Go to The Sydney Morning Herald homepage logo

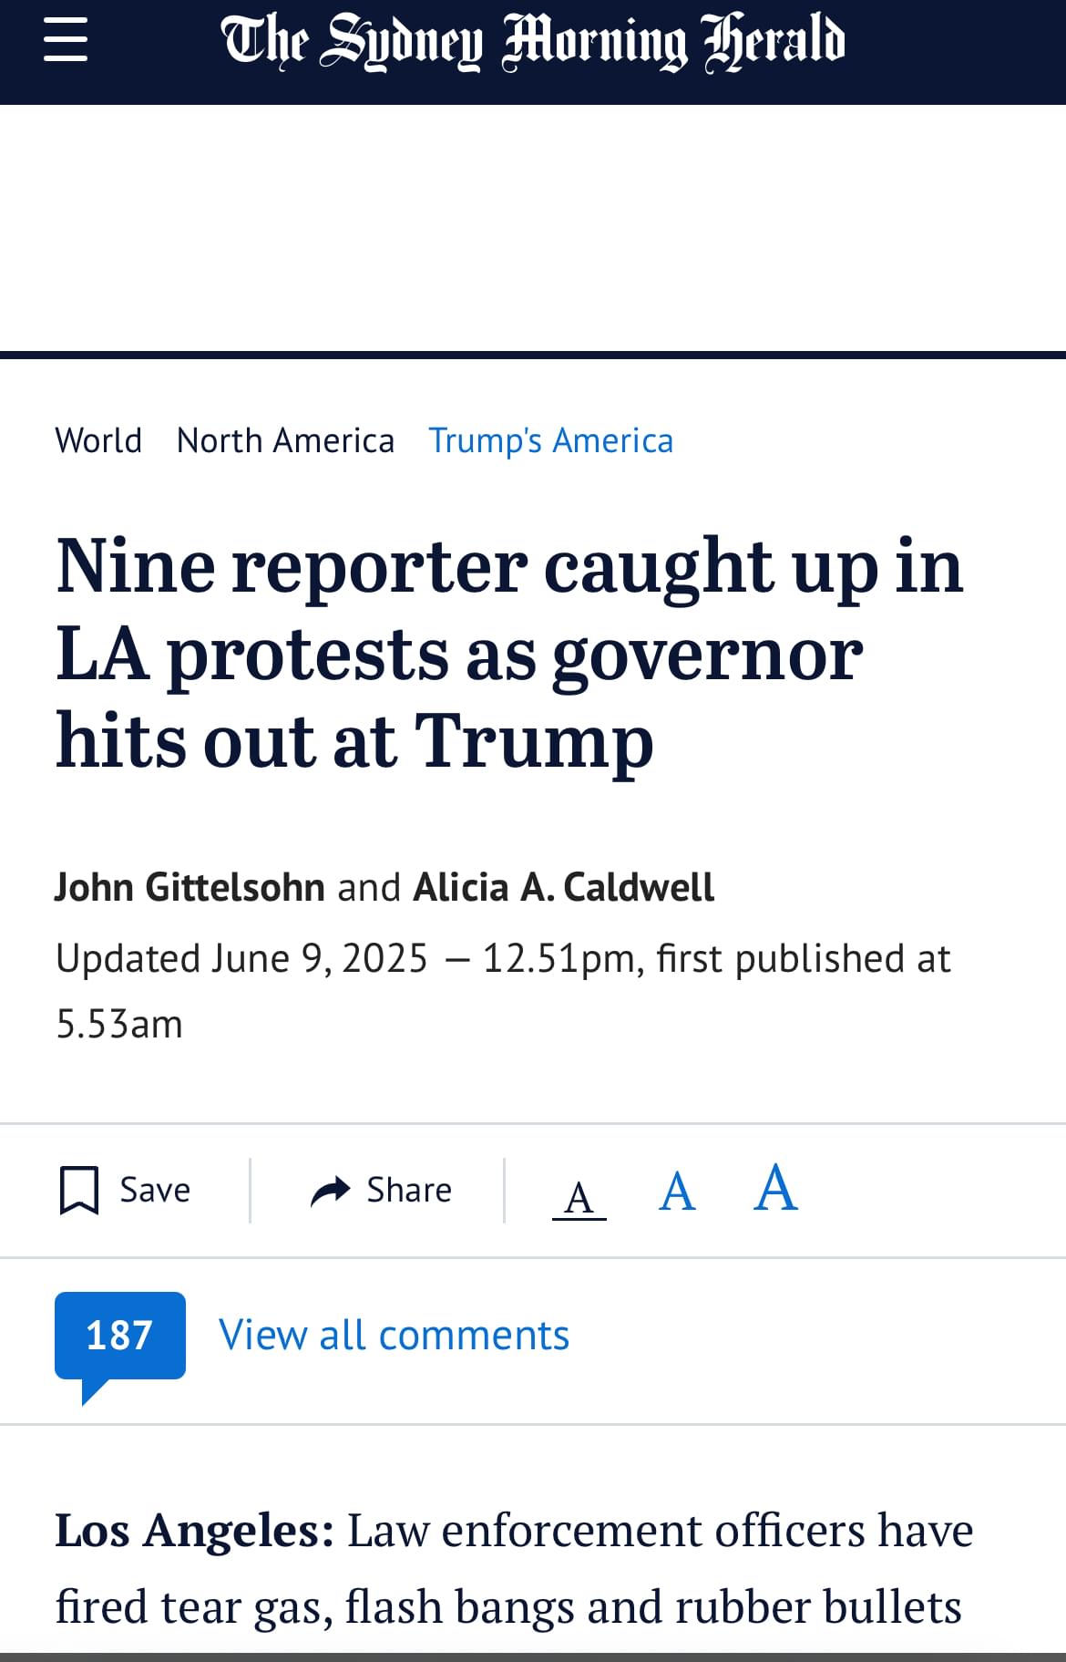[x=533, y=42]
